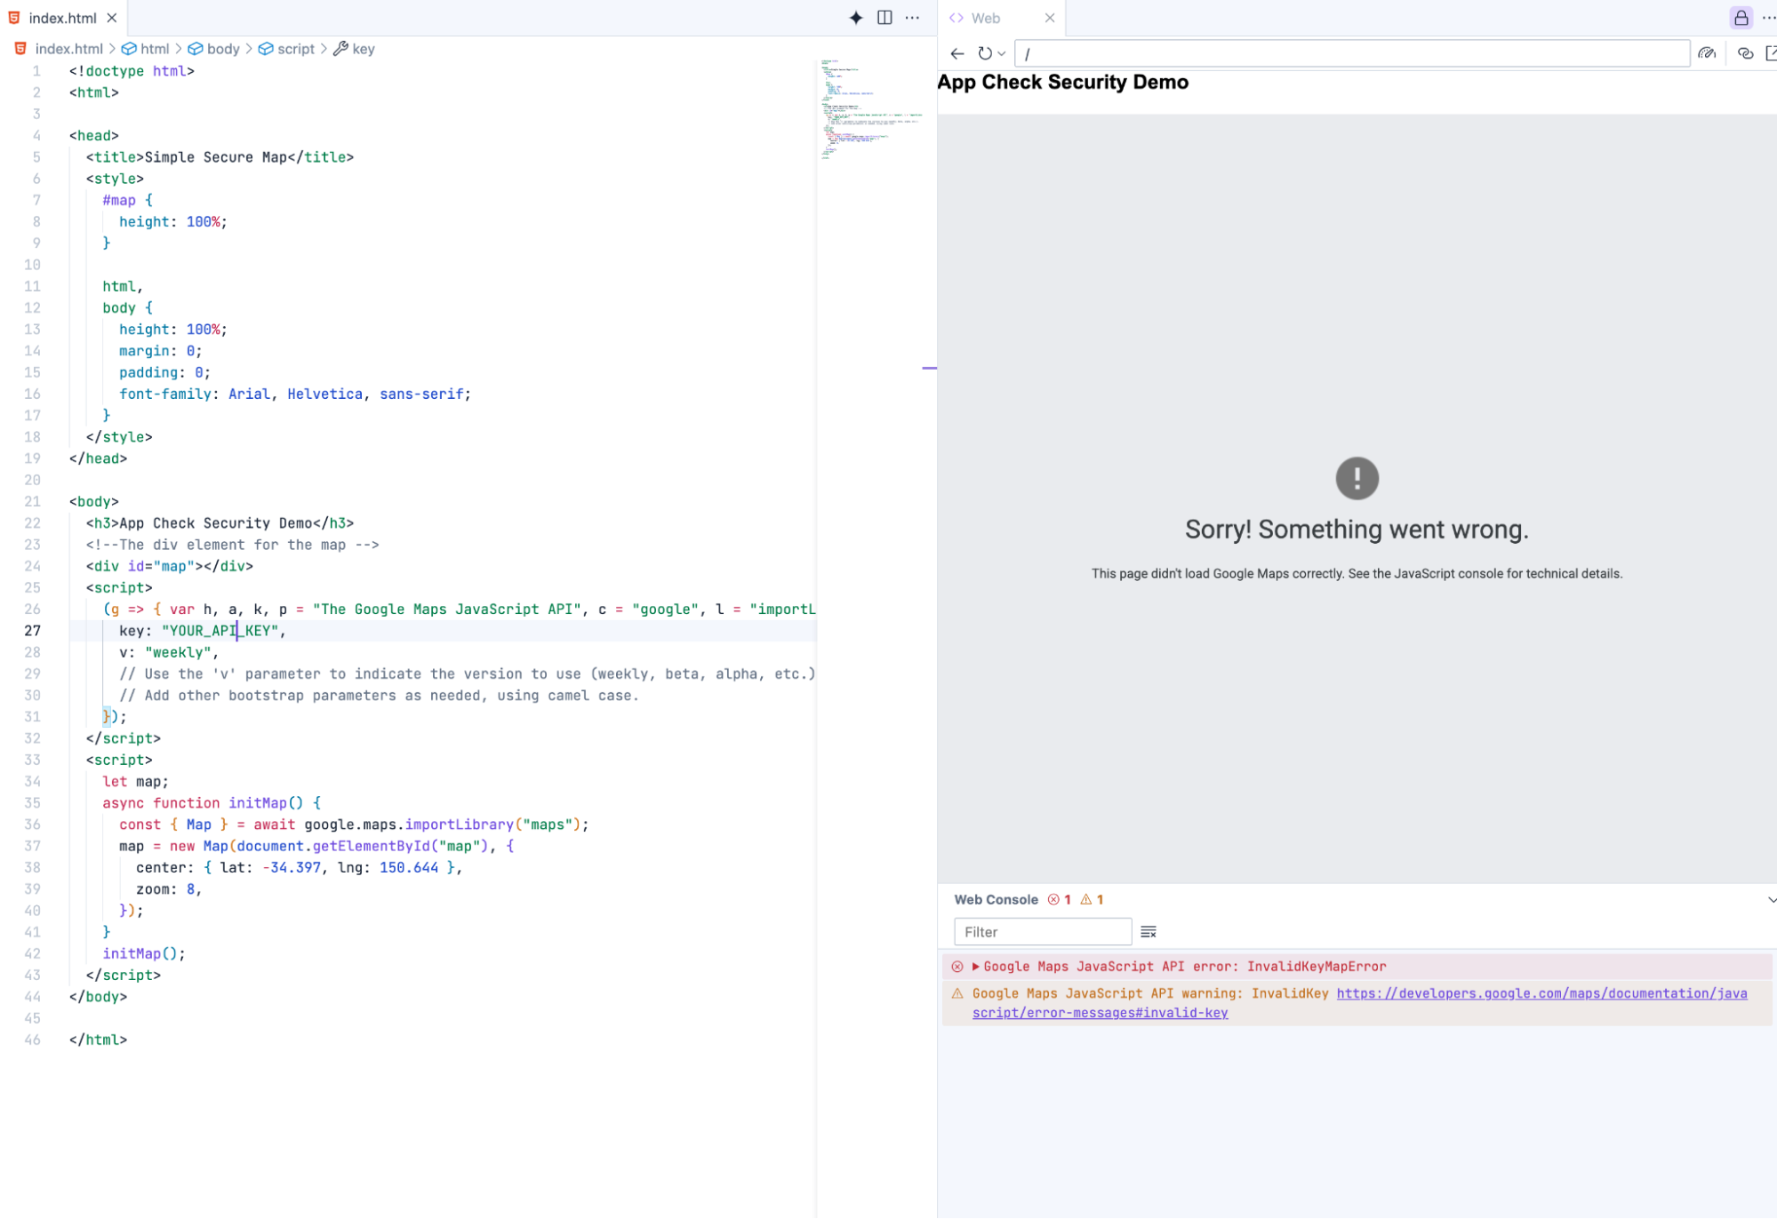Collapse the Web Console panel chevron
The width and height of the screenshot is (1777, 1219).
(x=1772, y=899)
